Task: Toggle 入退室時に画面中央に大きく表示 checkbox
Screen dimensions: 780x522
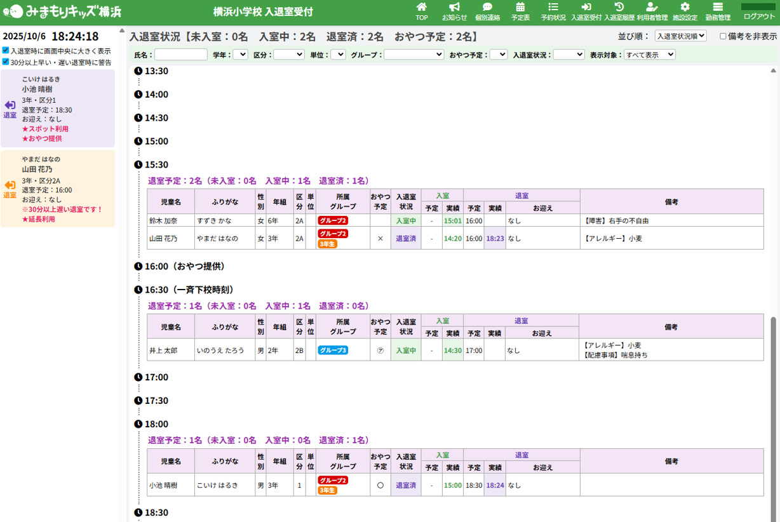Action: pos(6,51)
